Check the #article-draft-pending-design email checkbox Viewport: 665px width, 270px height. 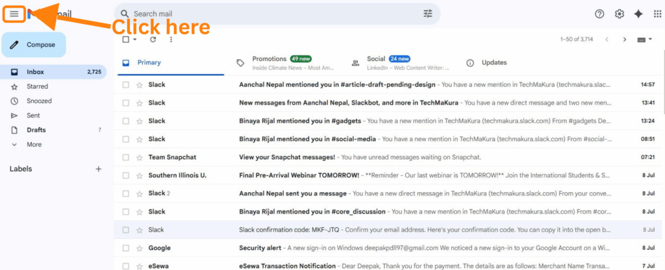tap(125, 85)
